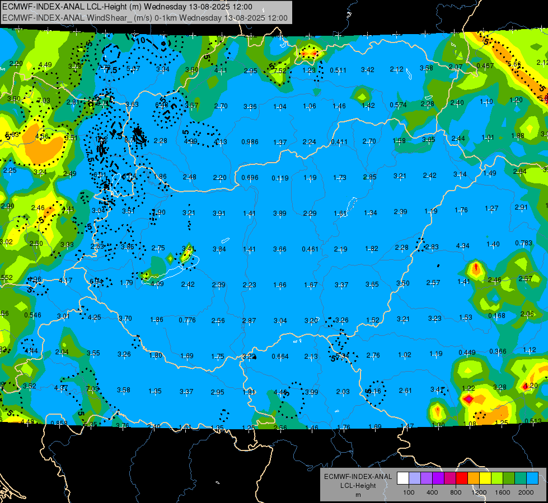Click the wind shear value 0.449
Viewport: 548px width, 503px height.
click(467, 352)
